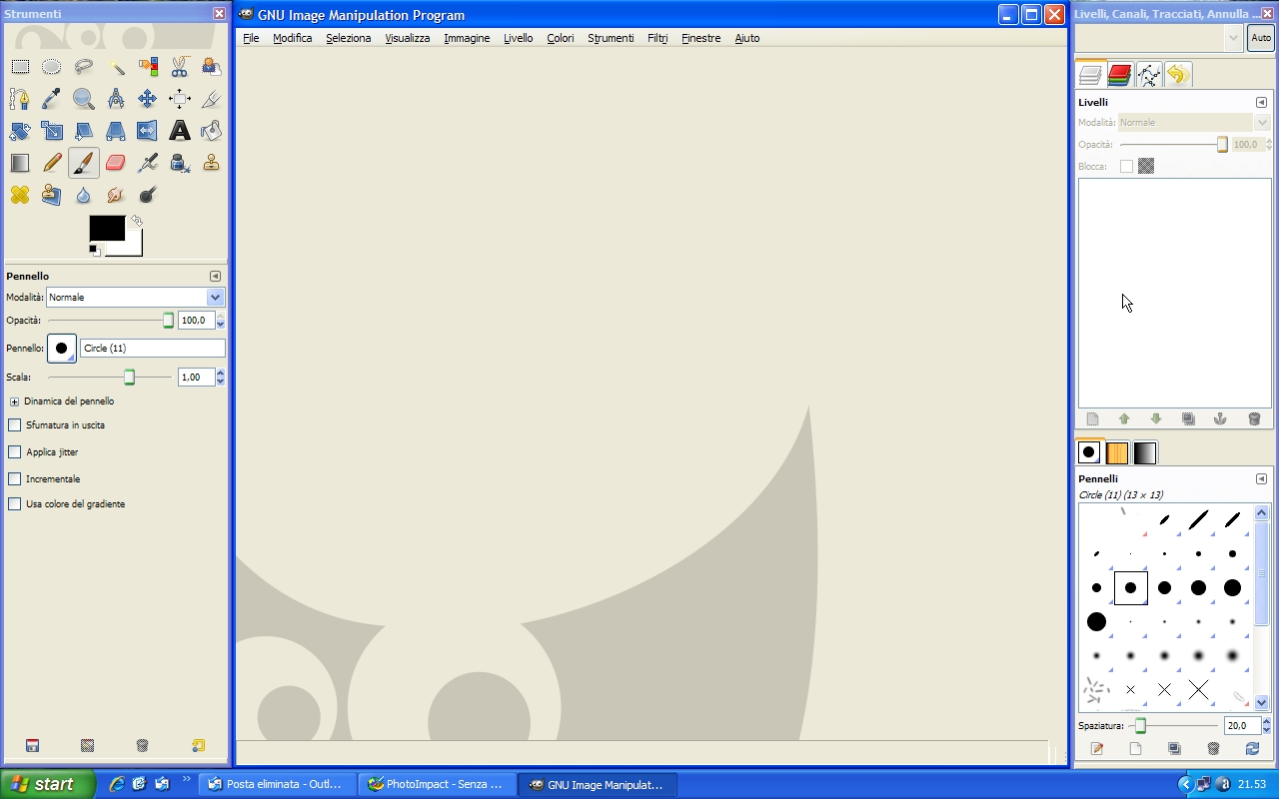The width and height of the screenshot is (1279, 799).
Task: Select the Rectangle Select tool
Action: 20,67
